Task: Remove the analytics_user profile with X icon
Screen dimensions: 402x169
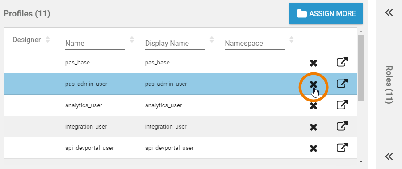Action: pyautogui.click(x=313, y=106)
